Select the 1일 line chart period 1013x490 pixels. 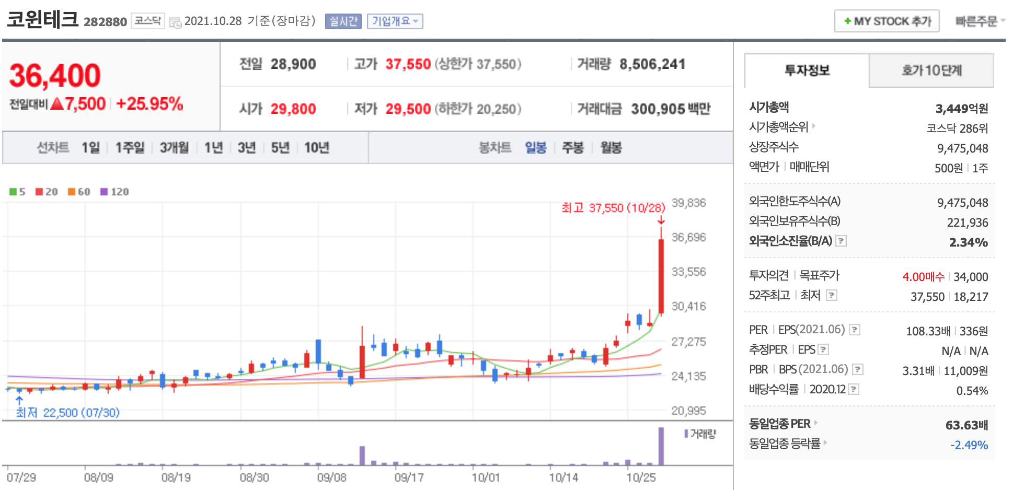[x=90, y=148]
